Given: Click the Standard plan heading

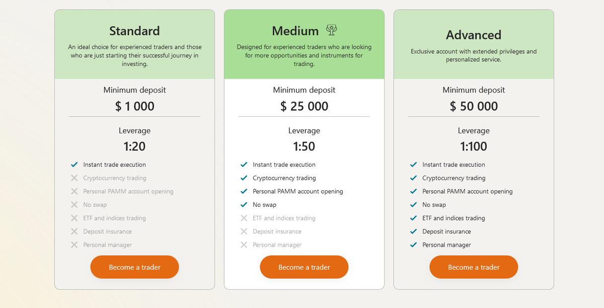Looking at the screenshot, I should coord(134,31).
